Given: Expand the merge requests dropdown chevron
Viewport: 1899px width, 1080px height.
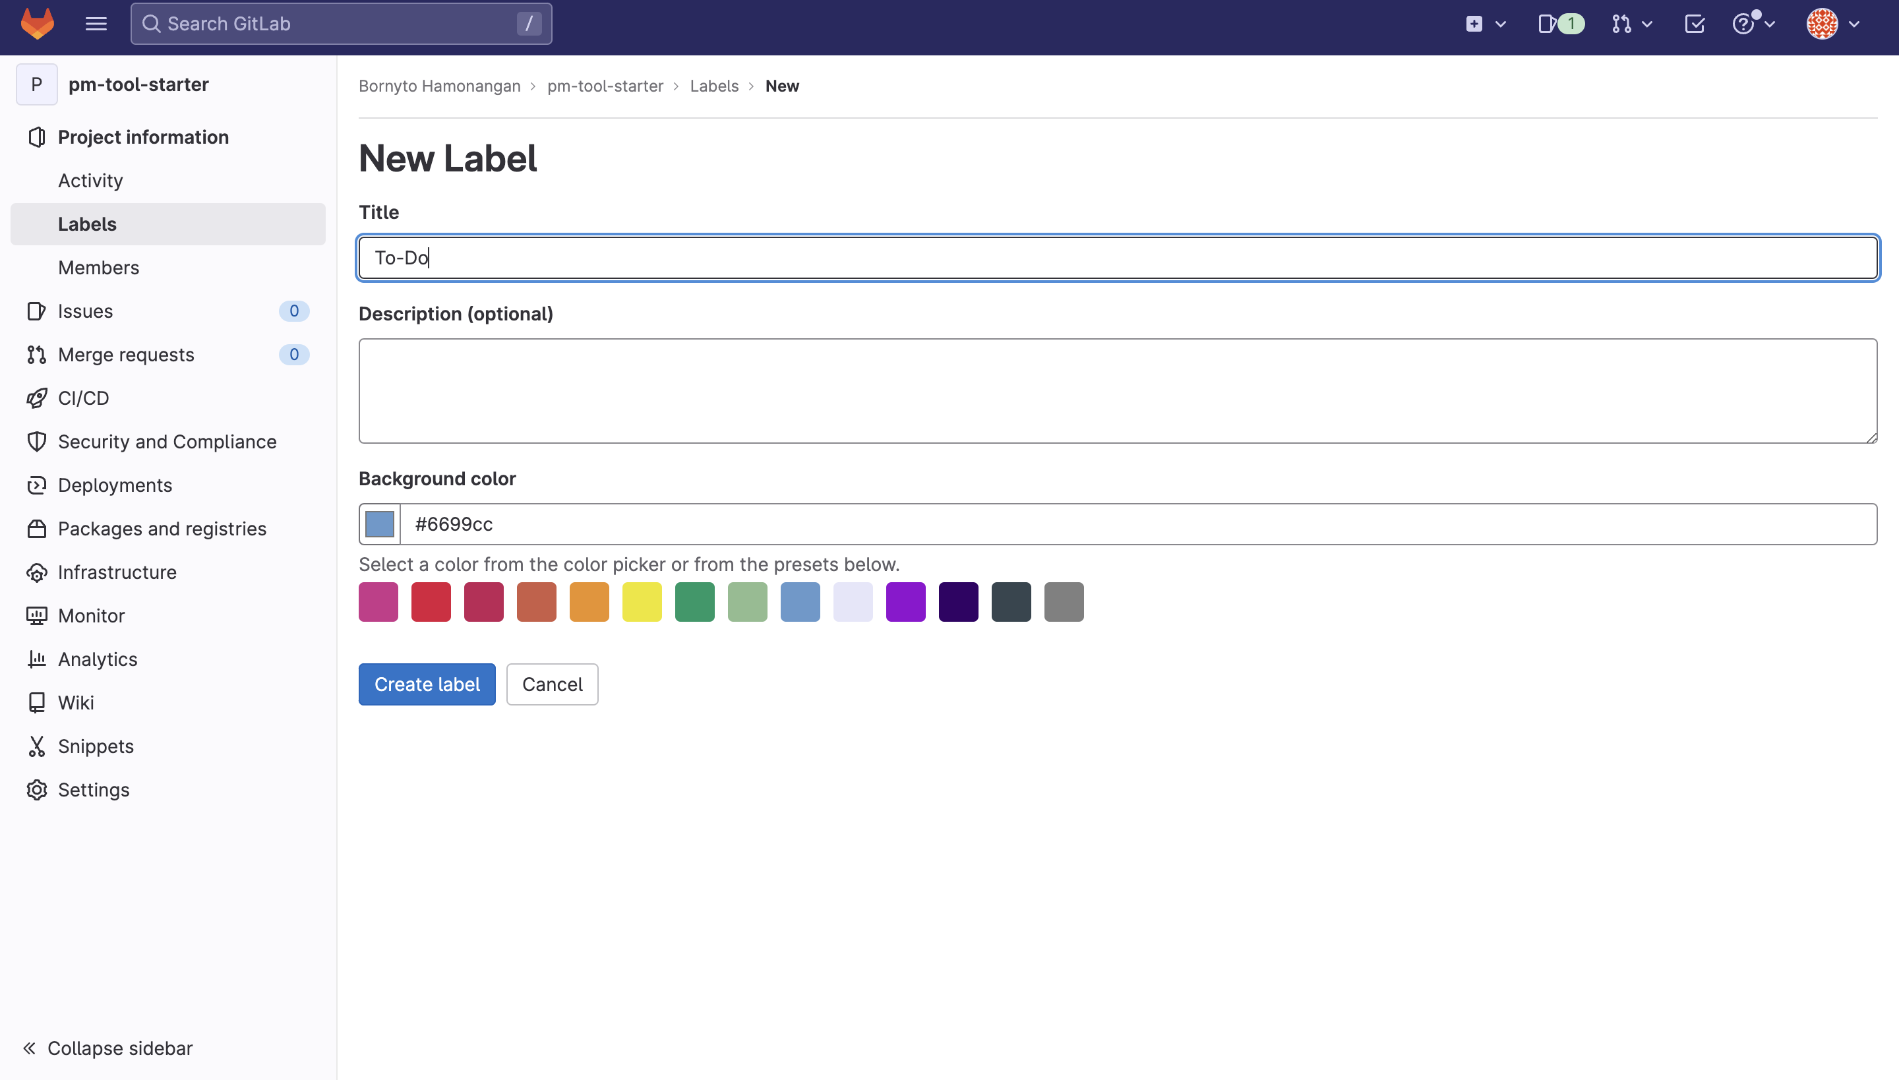Looking at the screenshot, I should coord(1648,24).
